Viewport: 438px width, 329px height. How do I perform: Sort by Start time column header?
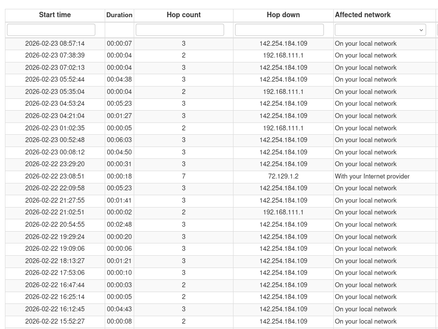(x=55, y=15)
